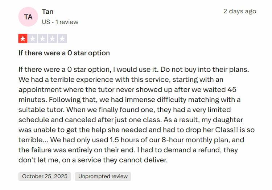Open reviewer Tan's profile name
The width and height of the screenshot is (272, 190).
pyautogui.click(x=48, y=12)
